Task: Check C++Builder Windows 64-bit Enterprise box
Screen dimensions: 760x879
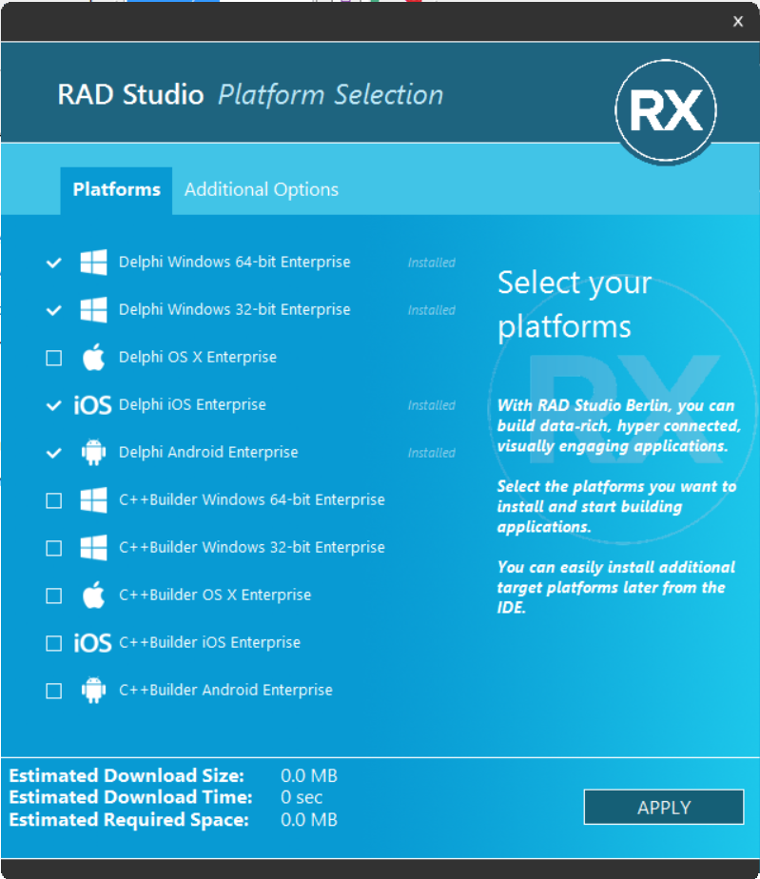Action: click(x=54, y=500)
